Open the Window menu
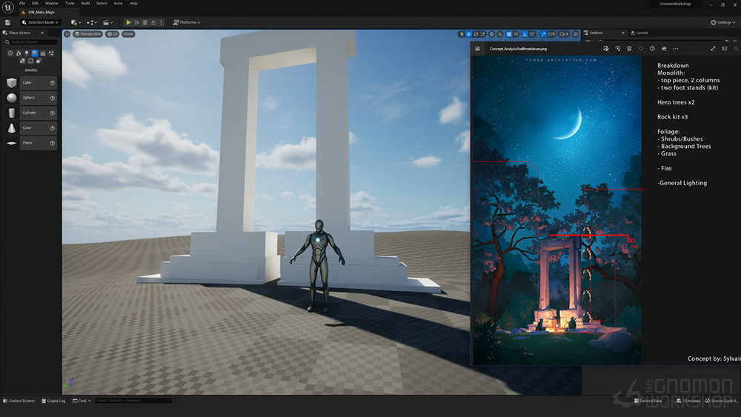The height and width of the screenshot is (417, 741). pos(52,3)
